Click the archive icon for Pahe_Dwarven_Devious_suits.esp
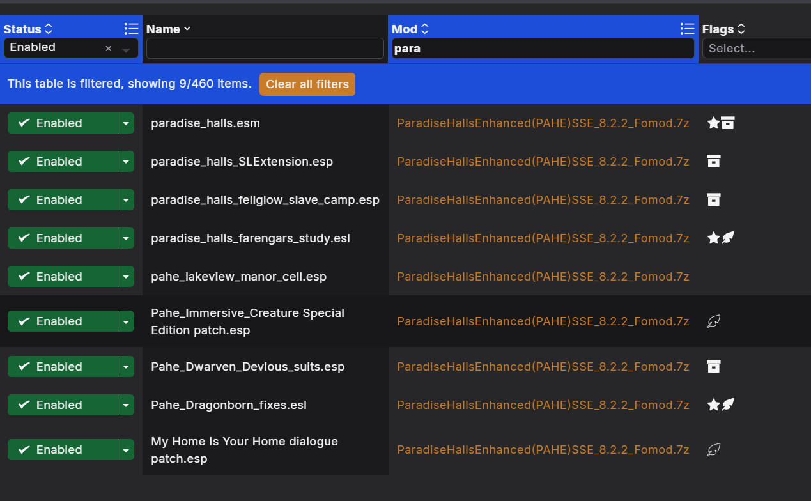811x501 pixels. tap(714, 366)
